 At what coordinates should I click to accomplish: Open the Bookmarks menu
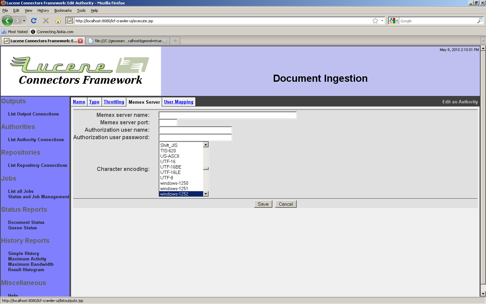click(63, 10)
